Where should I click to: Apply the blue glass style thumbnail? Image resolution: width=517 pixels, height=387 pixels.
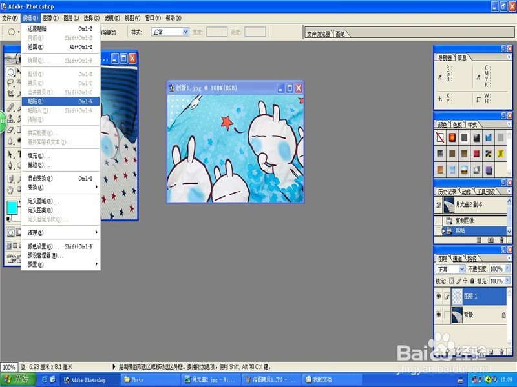coord(489,137)
